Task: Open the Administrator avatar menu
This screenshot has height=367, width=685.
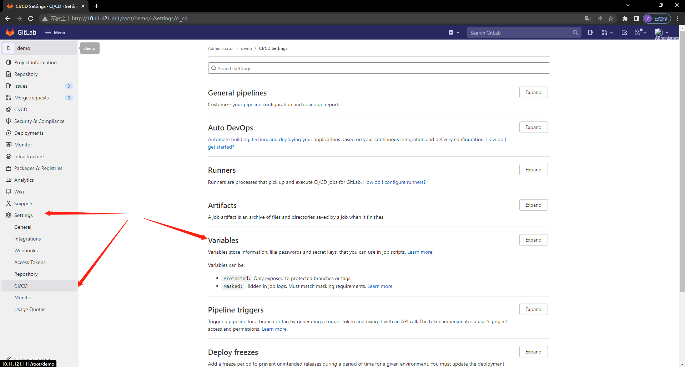Action: (662, 32)
